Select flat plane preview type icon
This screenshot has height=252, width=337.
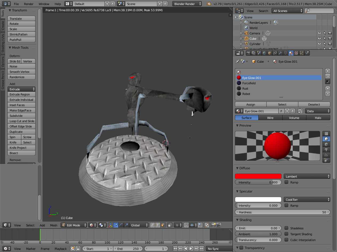coord(326,134)
